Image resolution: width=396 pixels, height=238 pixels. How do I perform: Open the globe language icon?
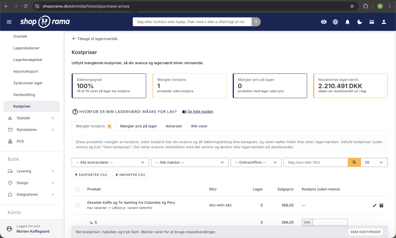coord(335,22)
